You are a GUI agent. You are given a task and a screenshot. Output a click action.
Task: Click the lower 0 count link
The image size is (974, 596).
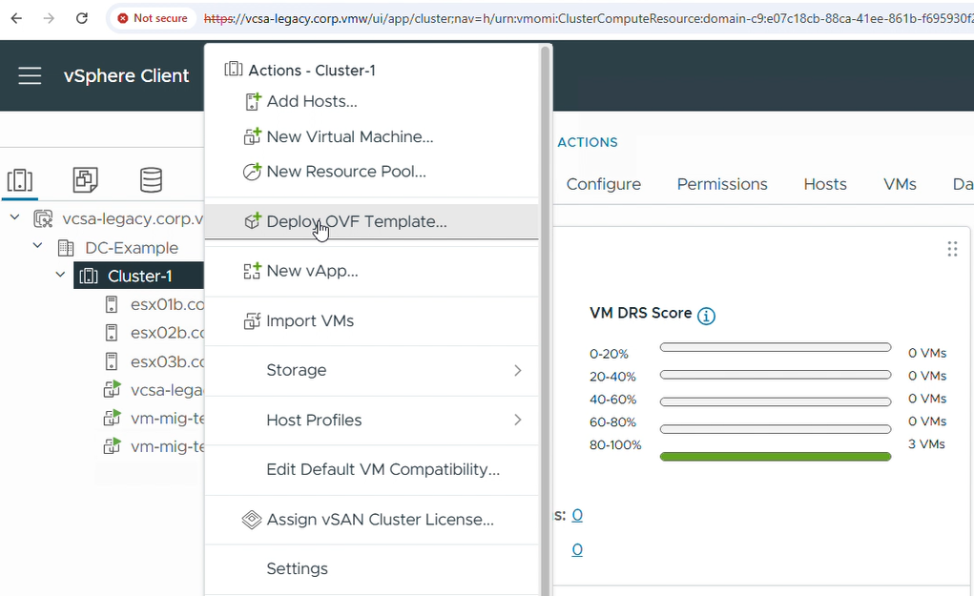pyautogui.click(x=577, y=550)
